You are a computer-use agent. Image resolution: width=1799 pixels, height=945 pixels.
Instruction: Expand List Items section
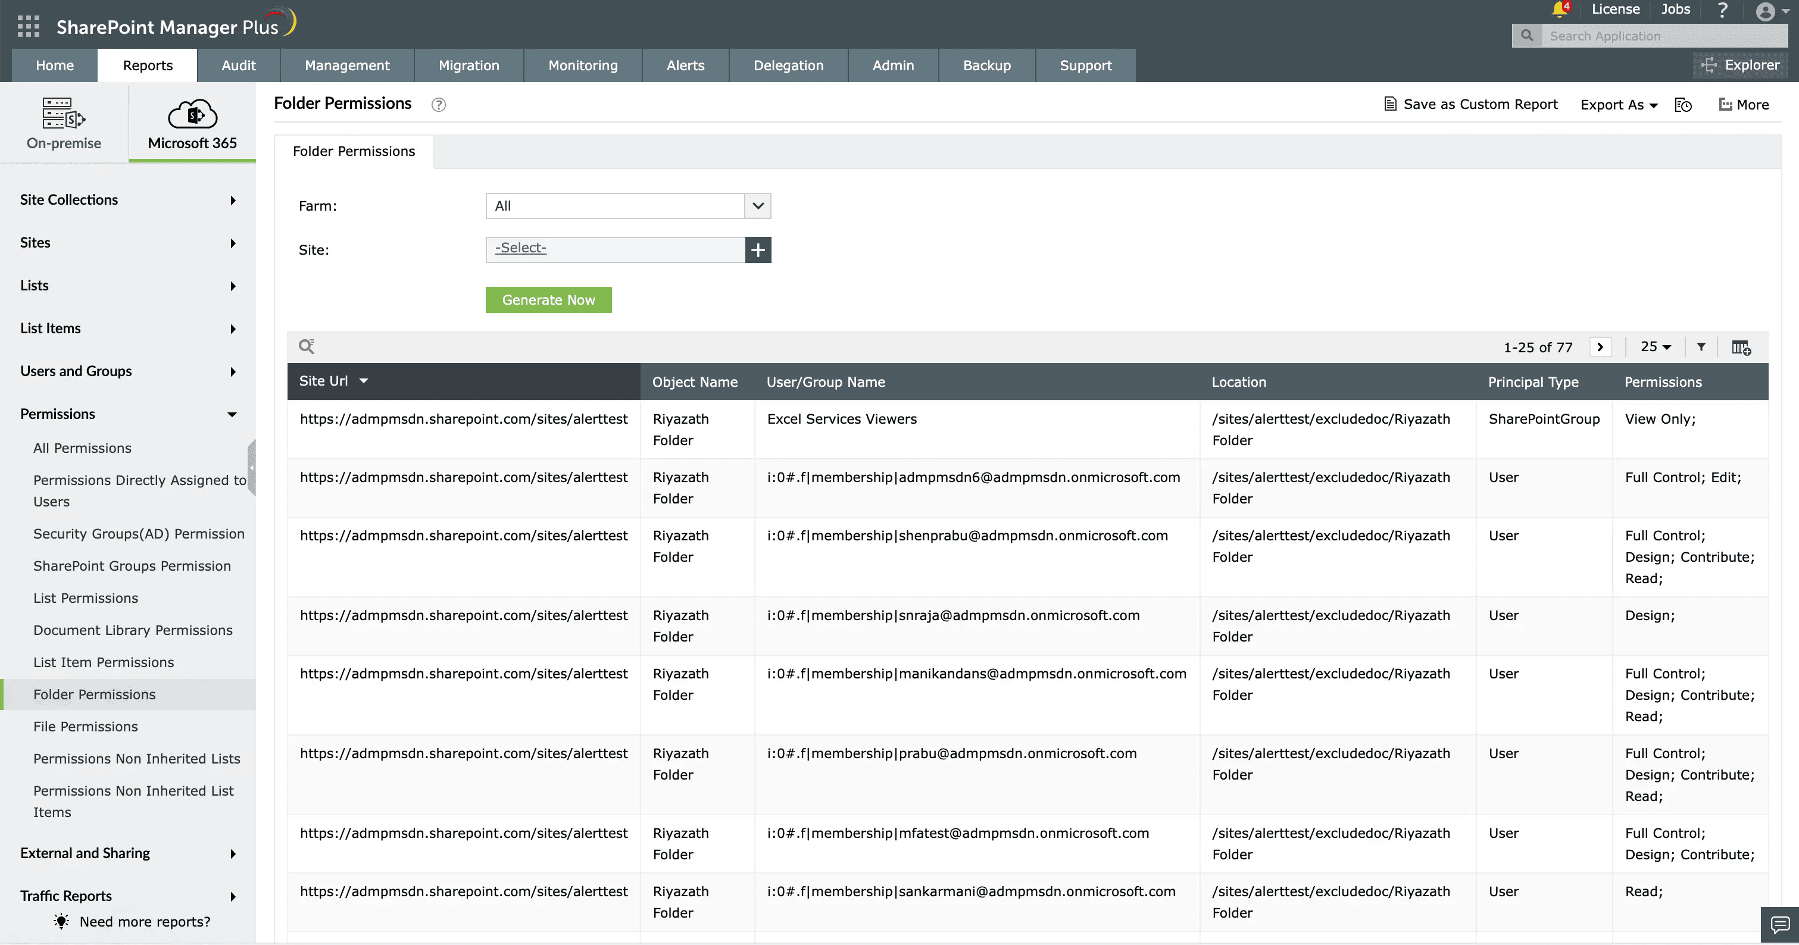point(128,328)
